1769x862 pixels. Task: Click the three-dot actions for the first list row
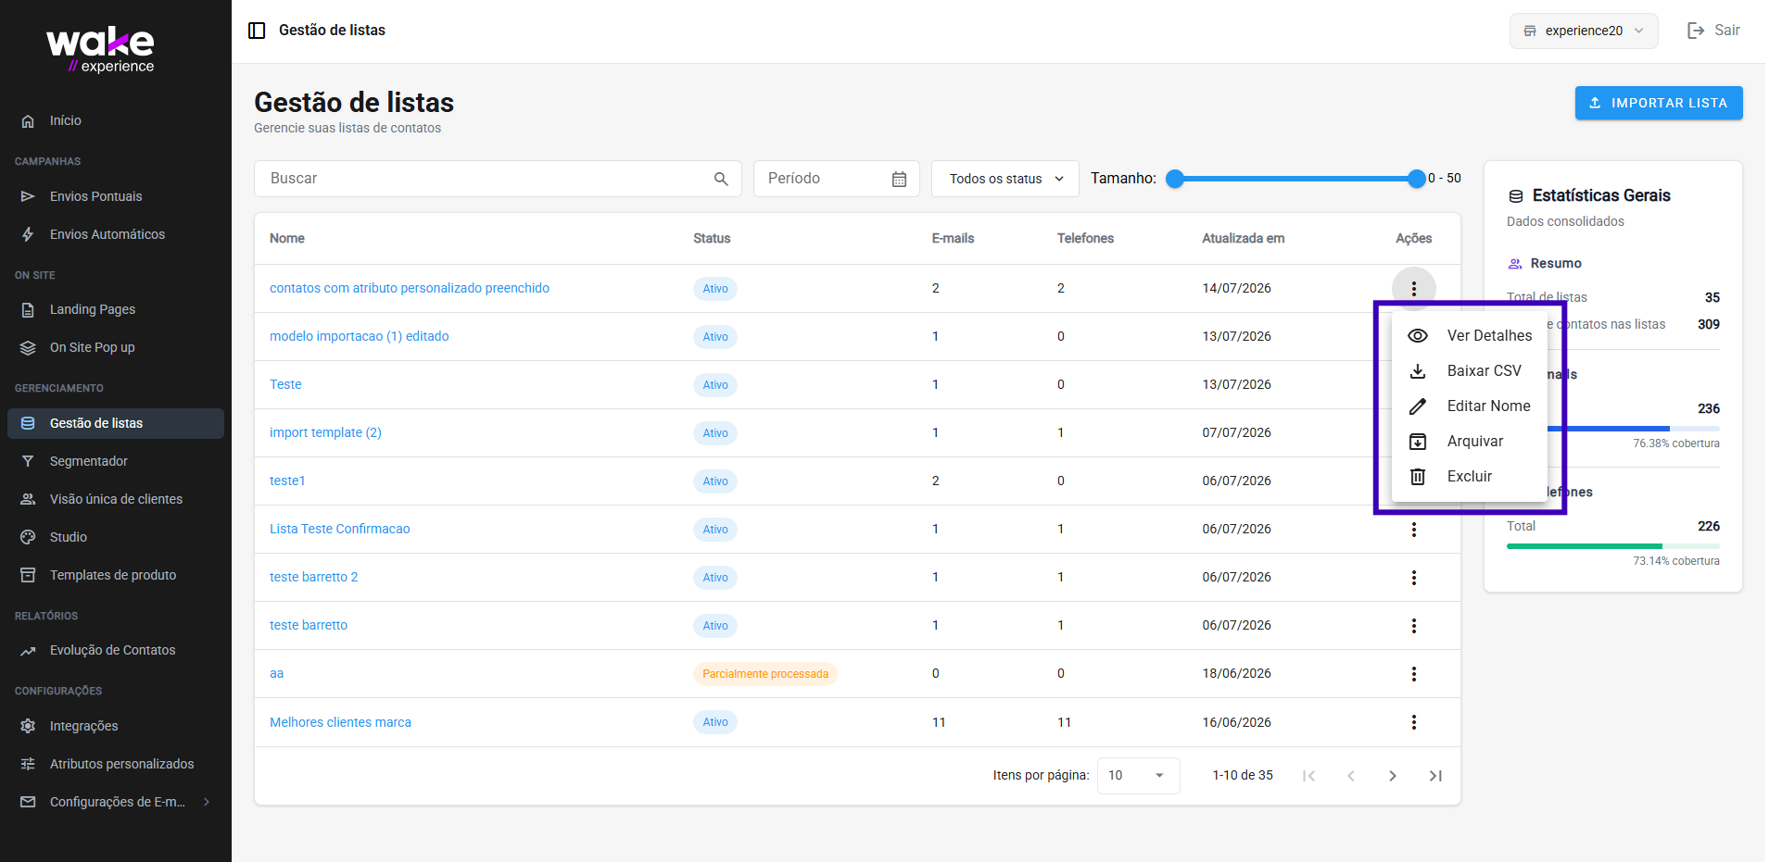point(1414,289)
